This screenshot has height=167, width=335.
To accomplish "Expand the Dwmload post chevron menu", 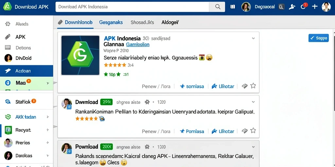I will click(x=253, y=102).
